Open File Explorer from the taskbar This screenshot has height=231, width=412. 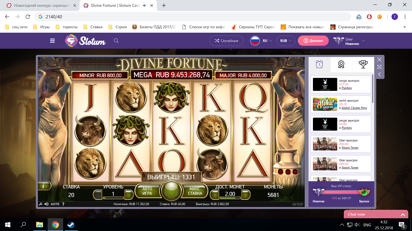[x=39, y=225]
